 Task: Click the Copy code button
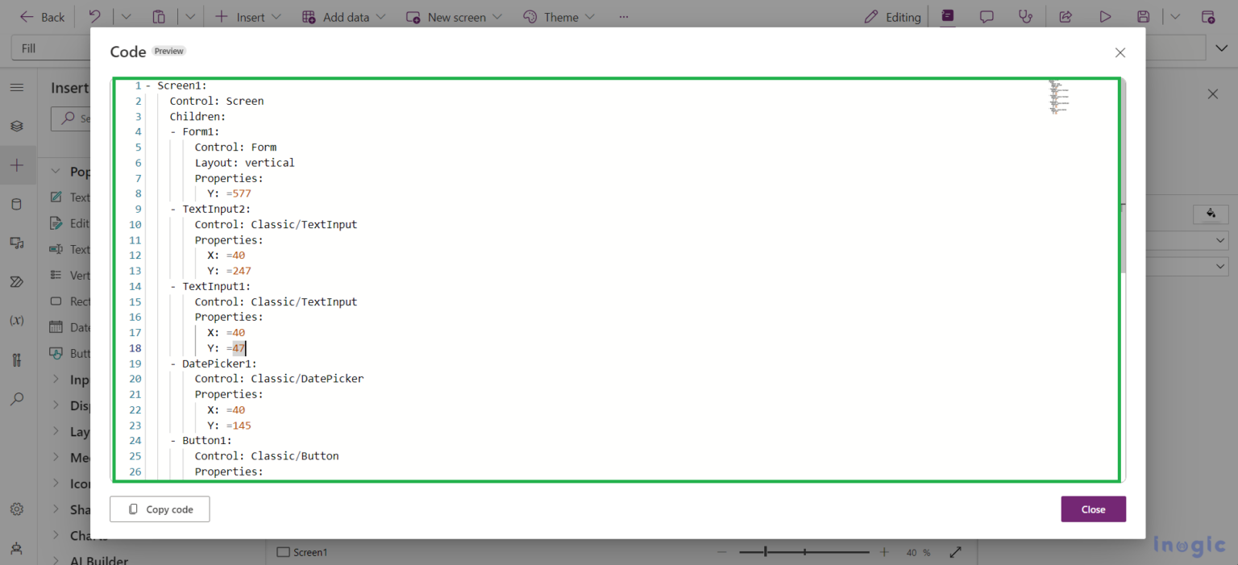tap(160, 509)
